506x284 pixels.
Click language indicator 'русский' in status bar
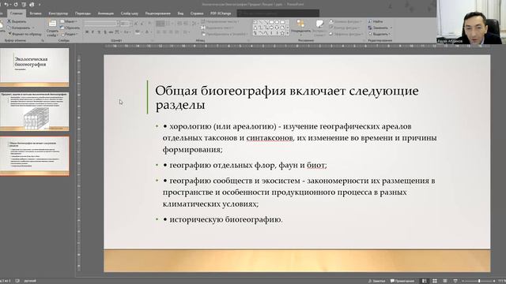click(30, 281)
